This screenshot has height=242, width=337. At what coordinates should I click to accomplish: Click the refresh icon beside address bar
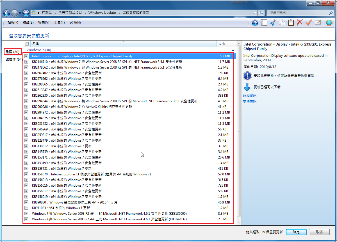261,13
